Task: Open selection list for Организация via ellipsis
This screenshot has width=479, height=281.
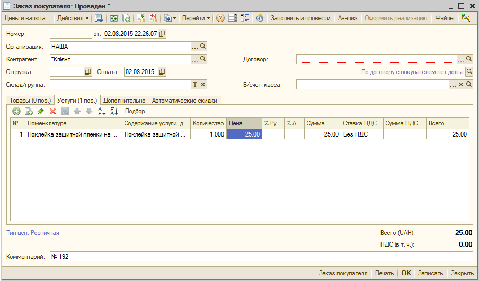Action: pos(195,47)
